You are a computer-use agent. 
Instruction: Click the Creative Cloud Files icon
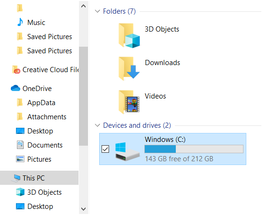16,70
